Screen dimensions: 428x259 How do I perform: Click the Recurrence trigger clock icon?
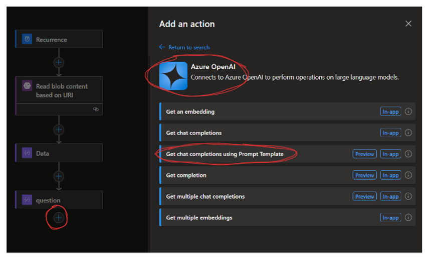(x=27, y=39)
